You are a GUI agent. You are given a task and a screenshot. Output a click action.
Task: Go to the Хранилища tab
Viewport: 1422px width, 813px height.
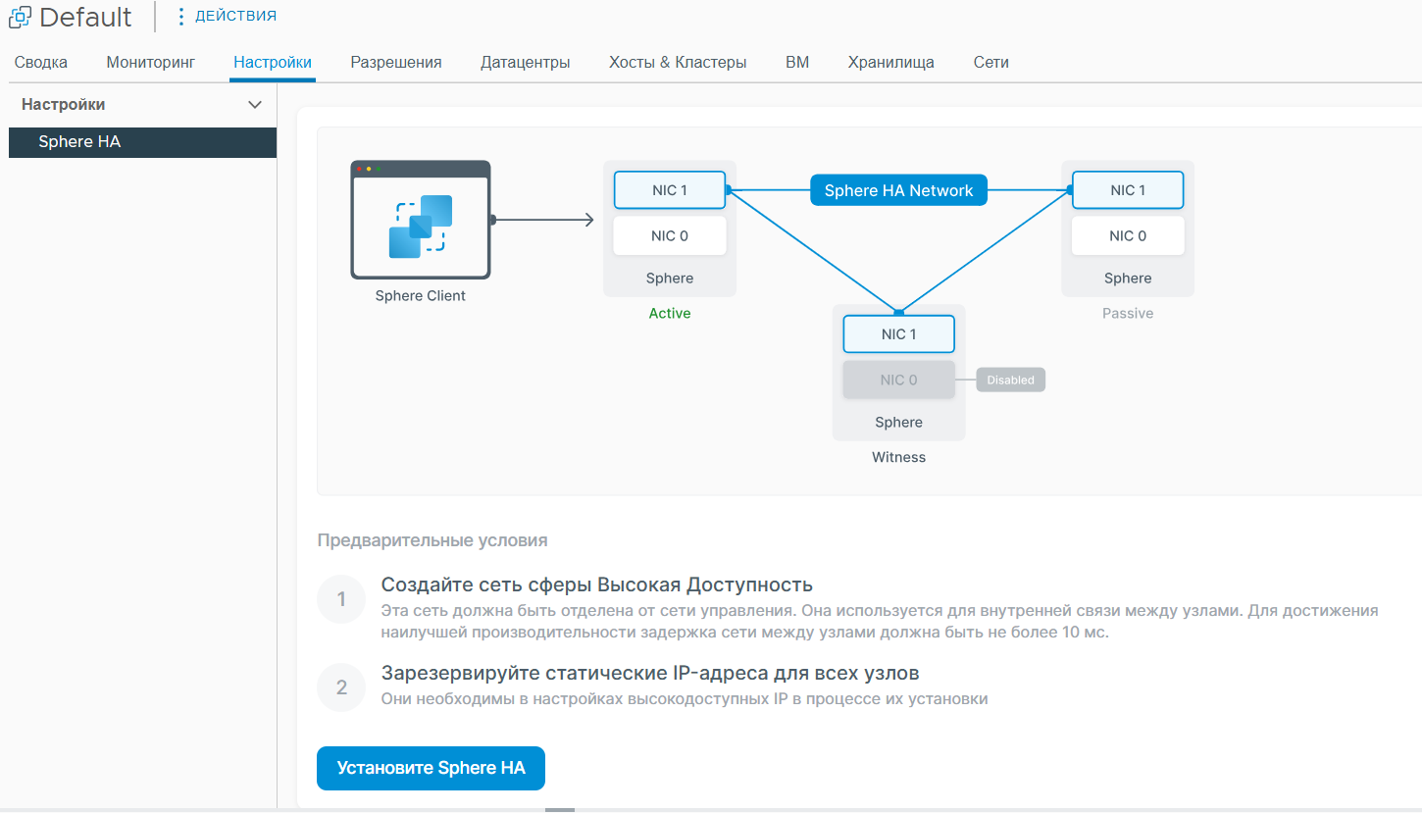(x=891, y=62)
